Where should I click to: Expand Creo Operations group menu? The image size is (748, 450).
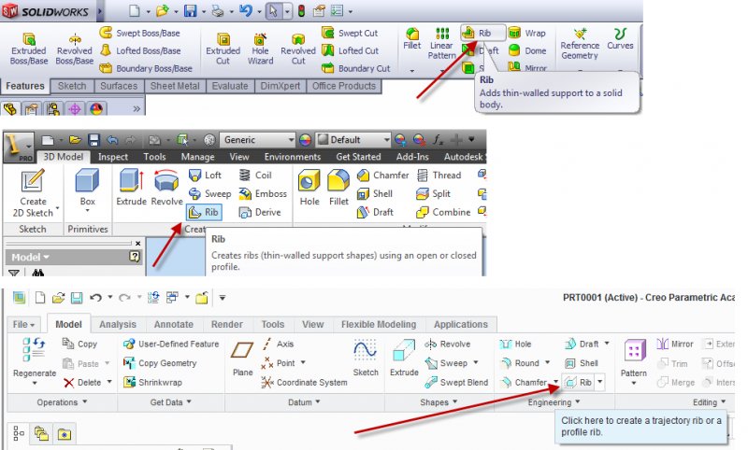coord(62,402)
